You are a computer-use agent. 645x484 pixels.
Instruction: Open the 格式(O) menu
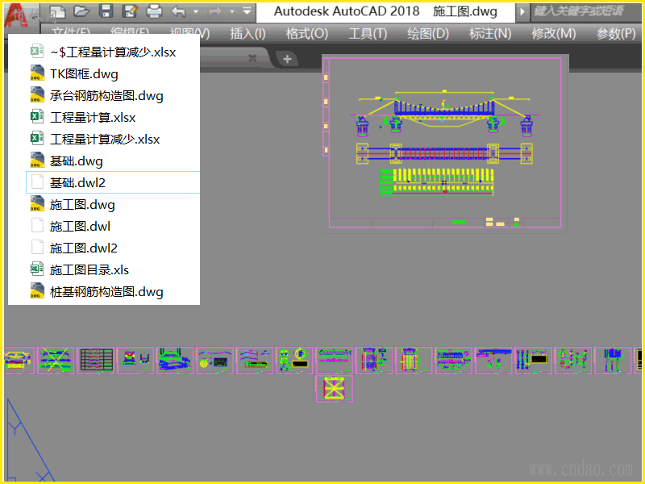click(x=307, y=33)
